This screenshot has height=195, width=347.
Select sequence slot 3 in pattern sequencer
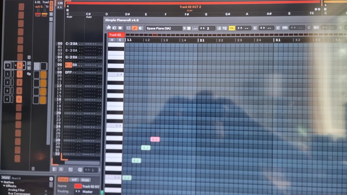click(7, 91)
